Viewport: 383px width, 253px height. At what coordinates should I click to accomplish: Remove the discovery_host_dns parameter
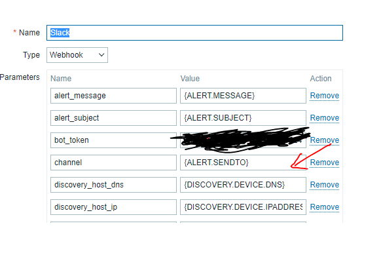324,185
